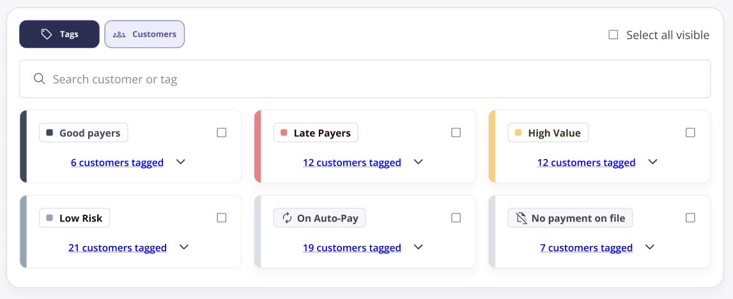Expand the Late Payers customer list chevron
733x299 pixels.
[x=419, y=162]
